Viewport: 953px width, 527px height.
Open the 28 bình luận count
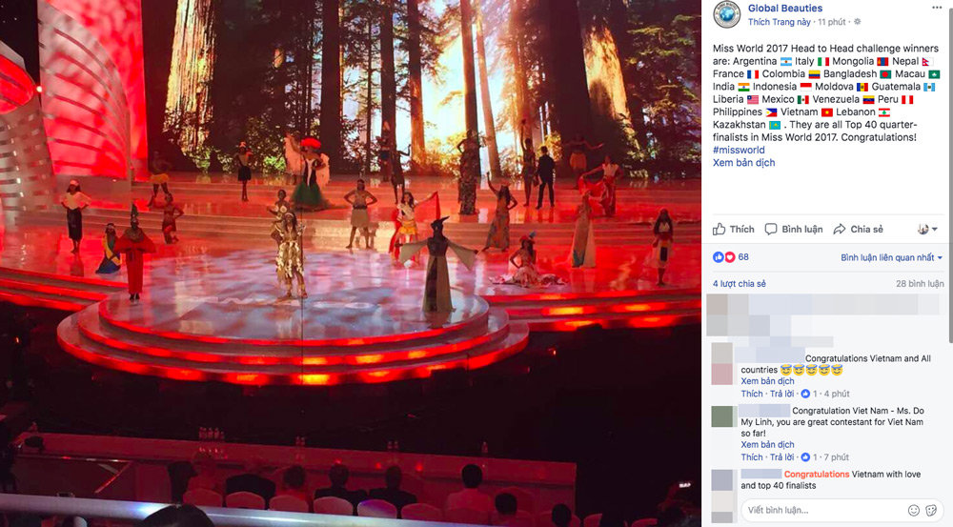[920, 284]
